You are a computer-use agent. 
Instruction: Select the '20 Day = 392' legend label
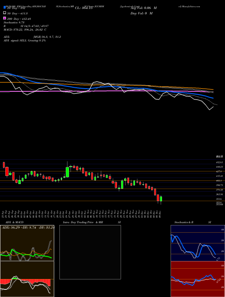tap(16, 8)
